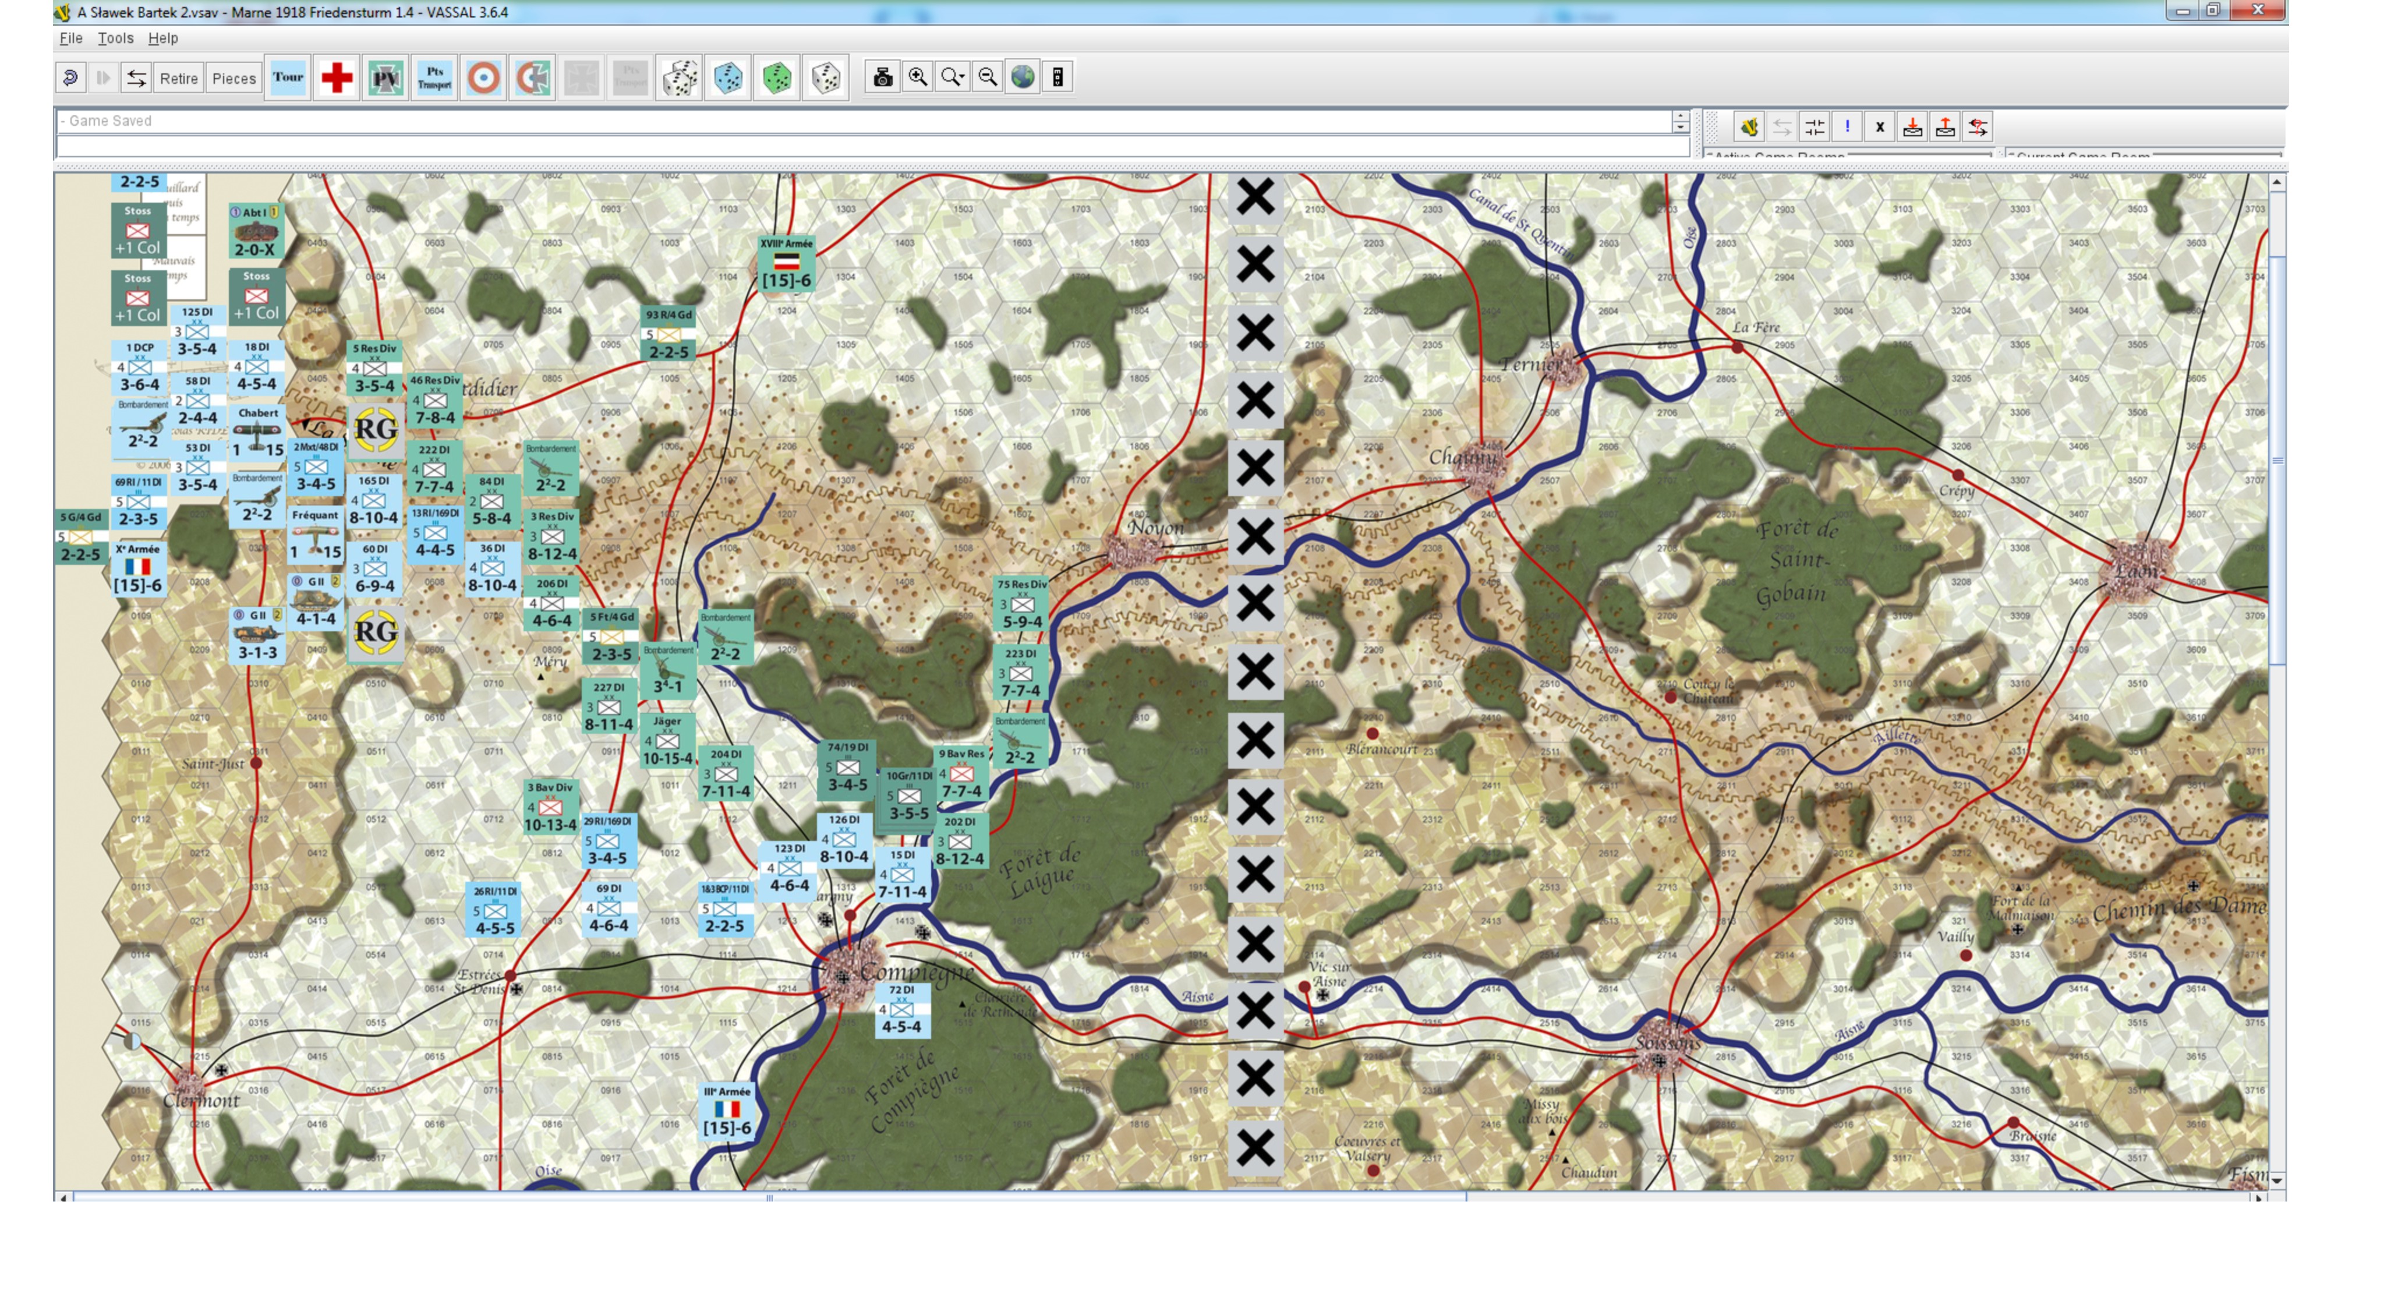Select the 36 DI counter

493,568
